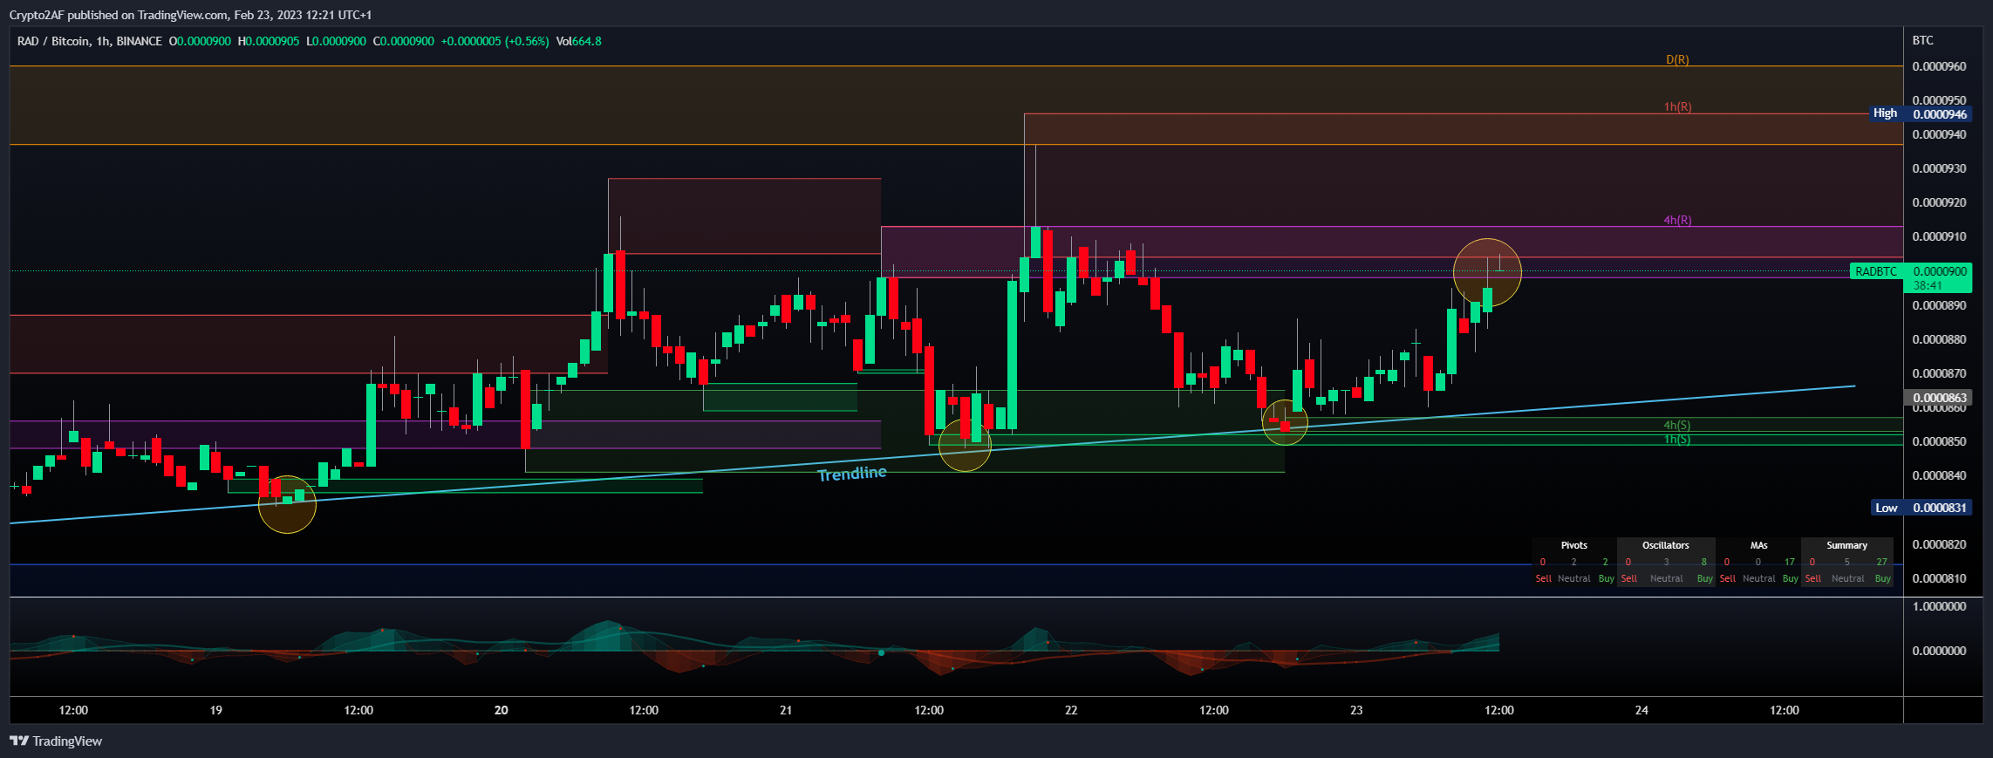
Task: Click the high price value H0.0000905
Action: tap(269, 41)
